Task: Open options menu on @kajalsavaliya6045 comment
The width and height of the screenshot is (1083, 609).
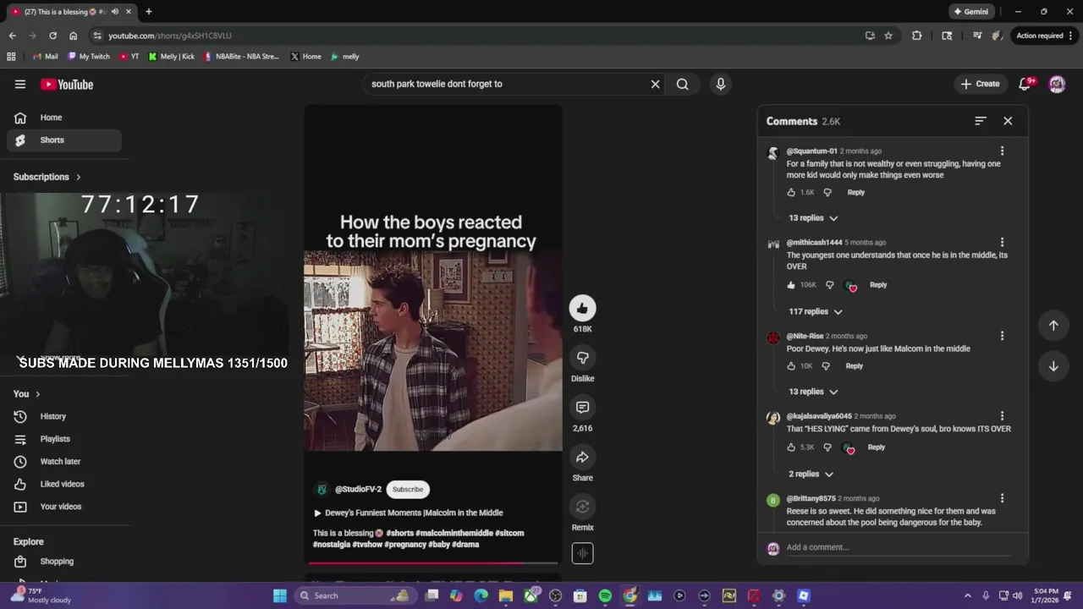Action: (1002, 416)
